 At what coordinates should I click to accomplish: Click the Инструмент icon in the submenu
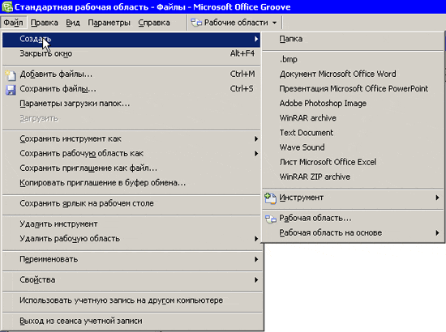tap(270, 198)
